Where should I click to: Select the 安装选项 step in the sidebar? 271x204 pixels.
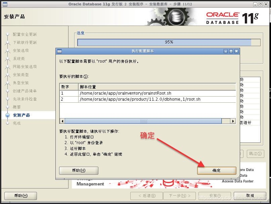click(x=21, y=50)
